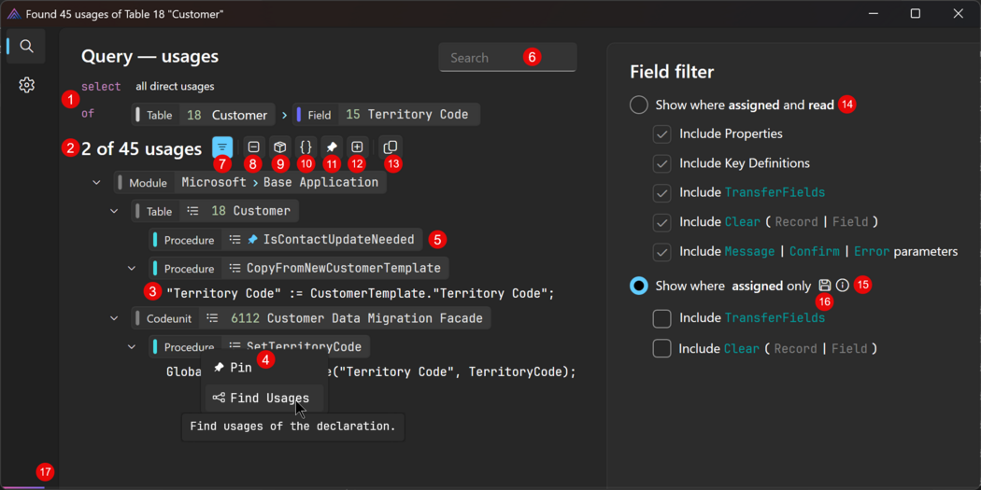Select the "Show where assigned and read" radio button
981x490 pixels.
pos(639,105)
